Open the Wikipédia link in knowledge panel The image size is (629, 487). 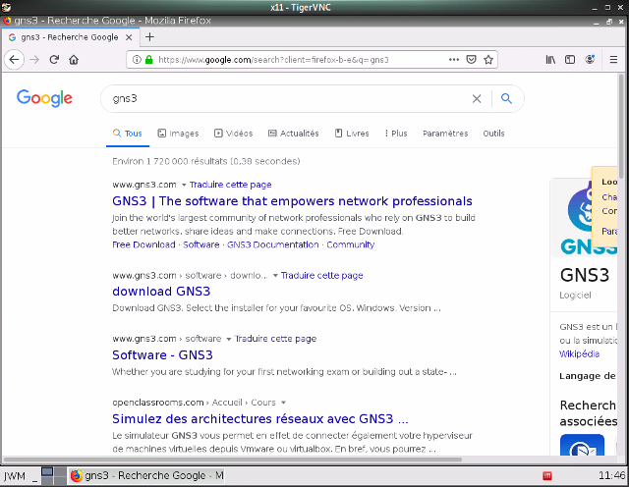(x=579, y=353)
